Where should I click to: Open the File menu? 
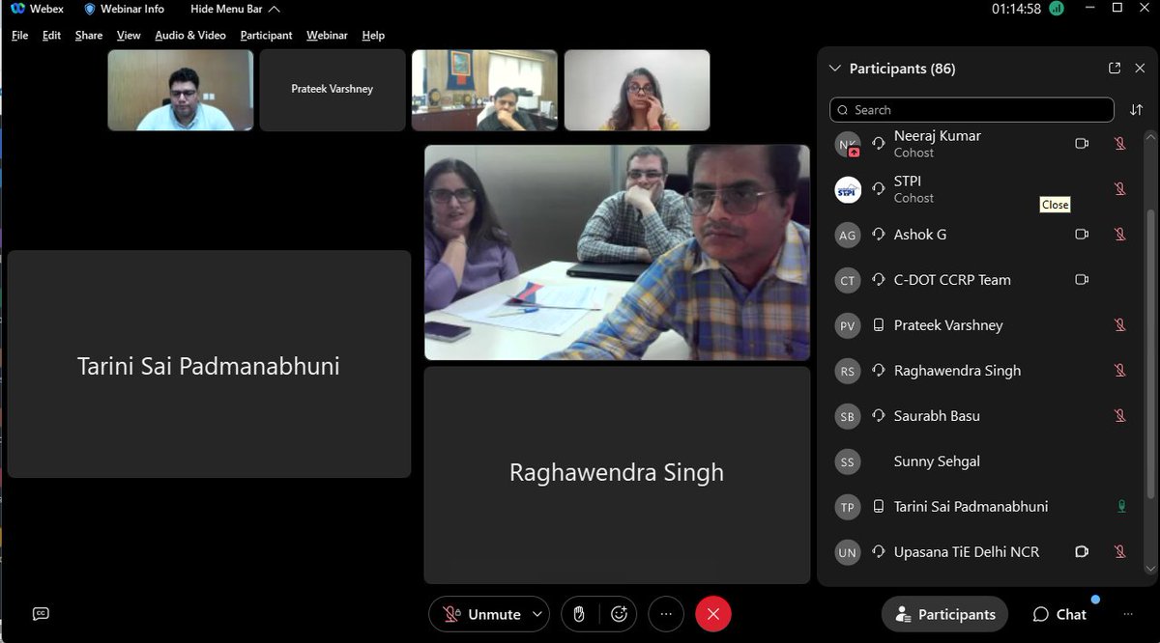(19, 35)
